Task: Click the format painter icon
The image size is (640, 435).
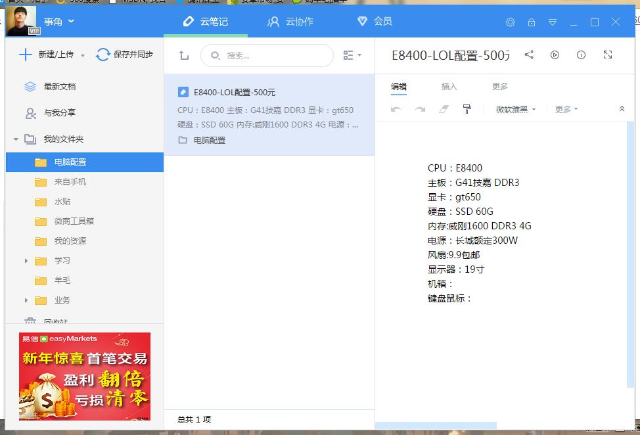Action: 467,109
